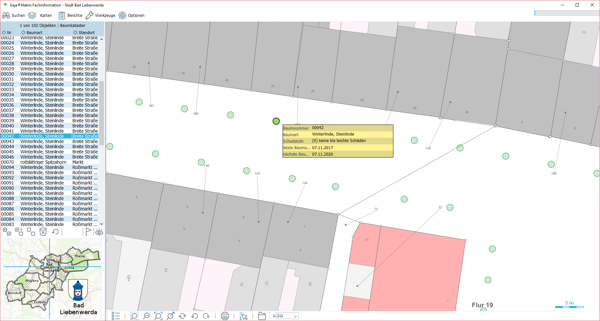Image resolution: width=600 pixels, height=321 pixels.
Task: Click the highlighted green tree marker
Action: pos(276,121)
